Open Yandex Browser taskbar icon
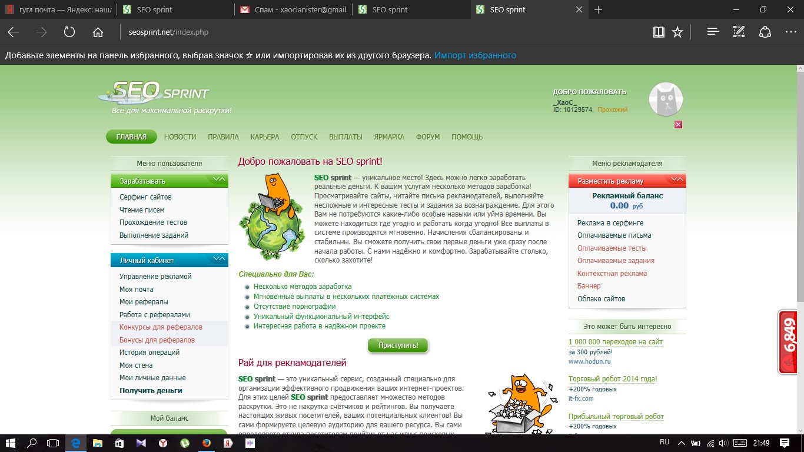The image size is (804, 452). point(162,443)
